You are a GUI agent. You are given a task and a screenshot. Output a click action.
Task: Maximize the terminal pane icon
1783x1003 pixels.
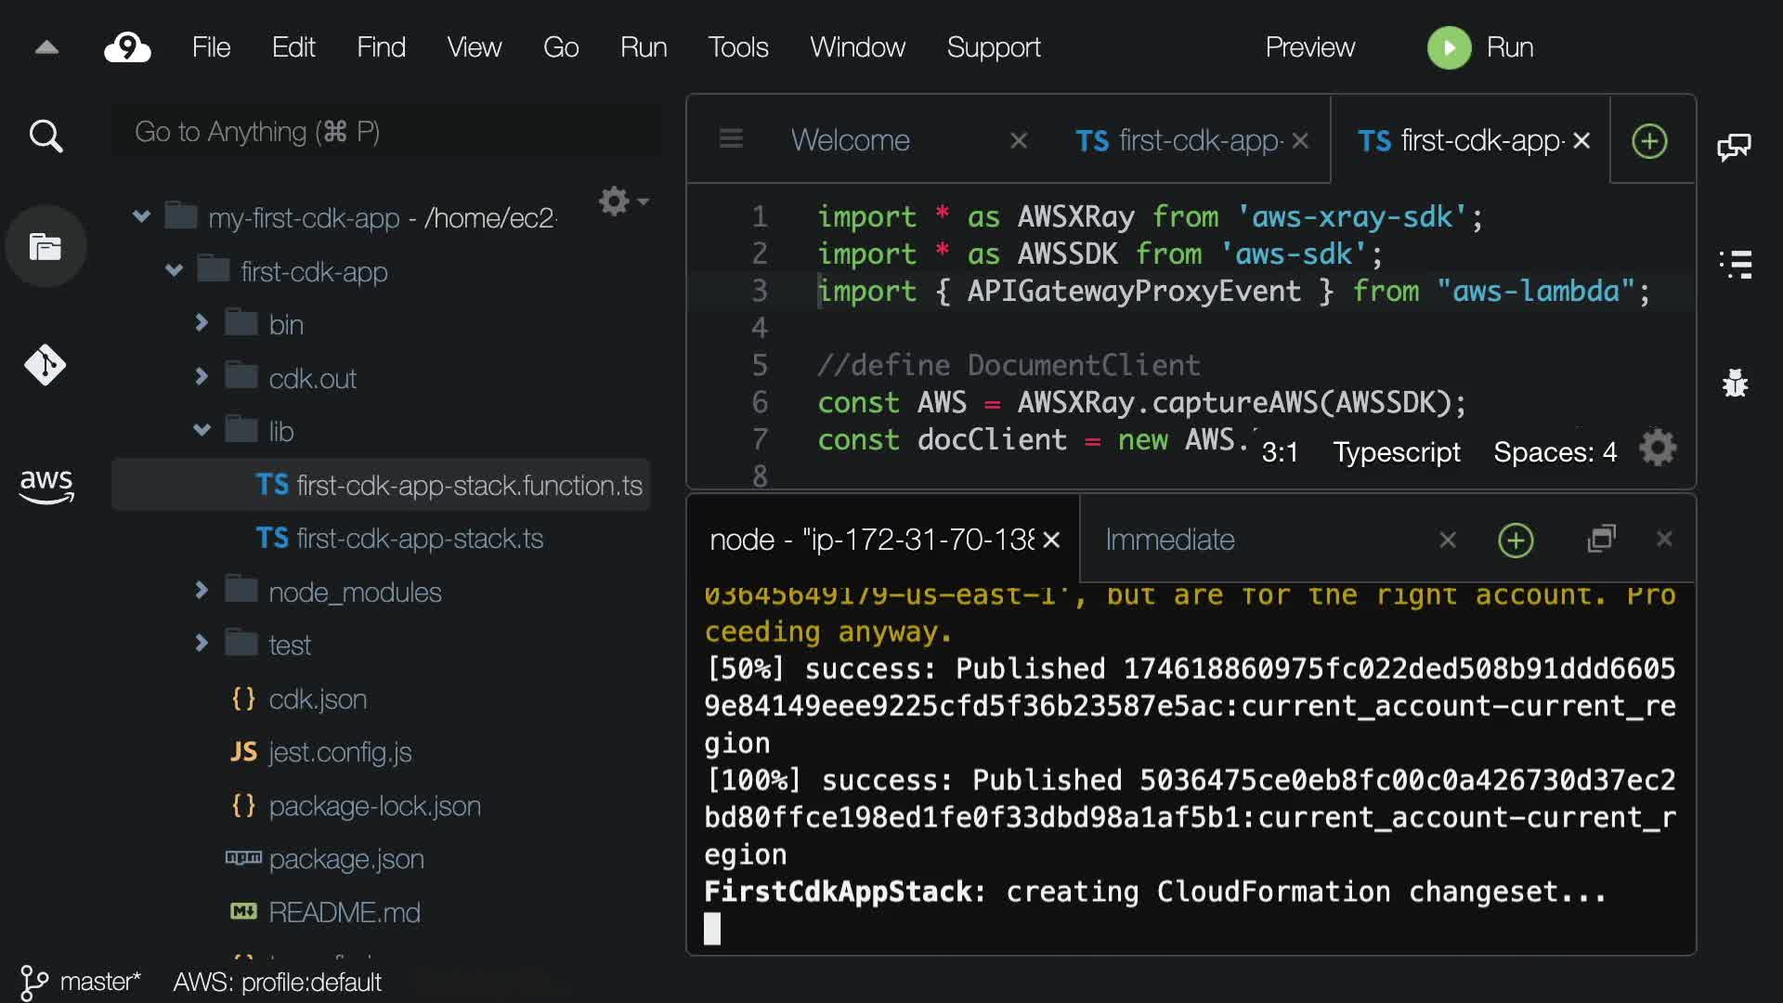click(x=1602, y=540)
